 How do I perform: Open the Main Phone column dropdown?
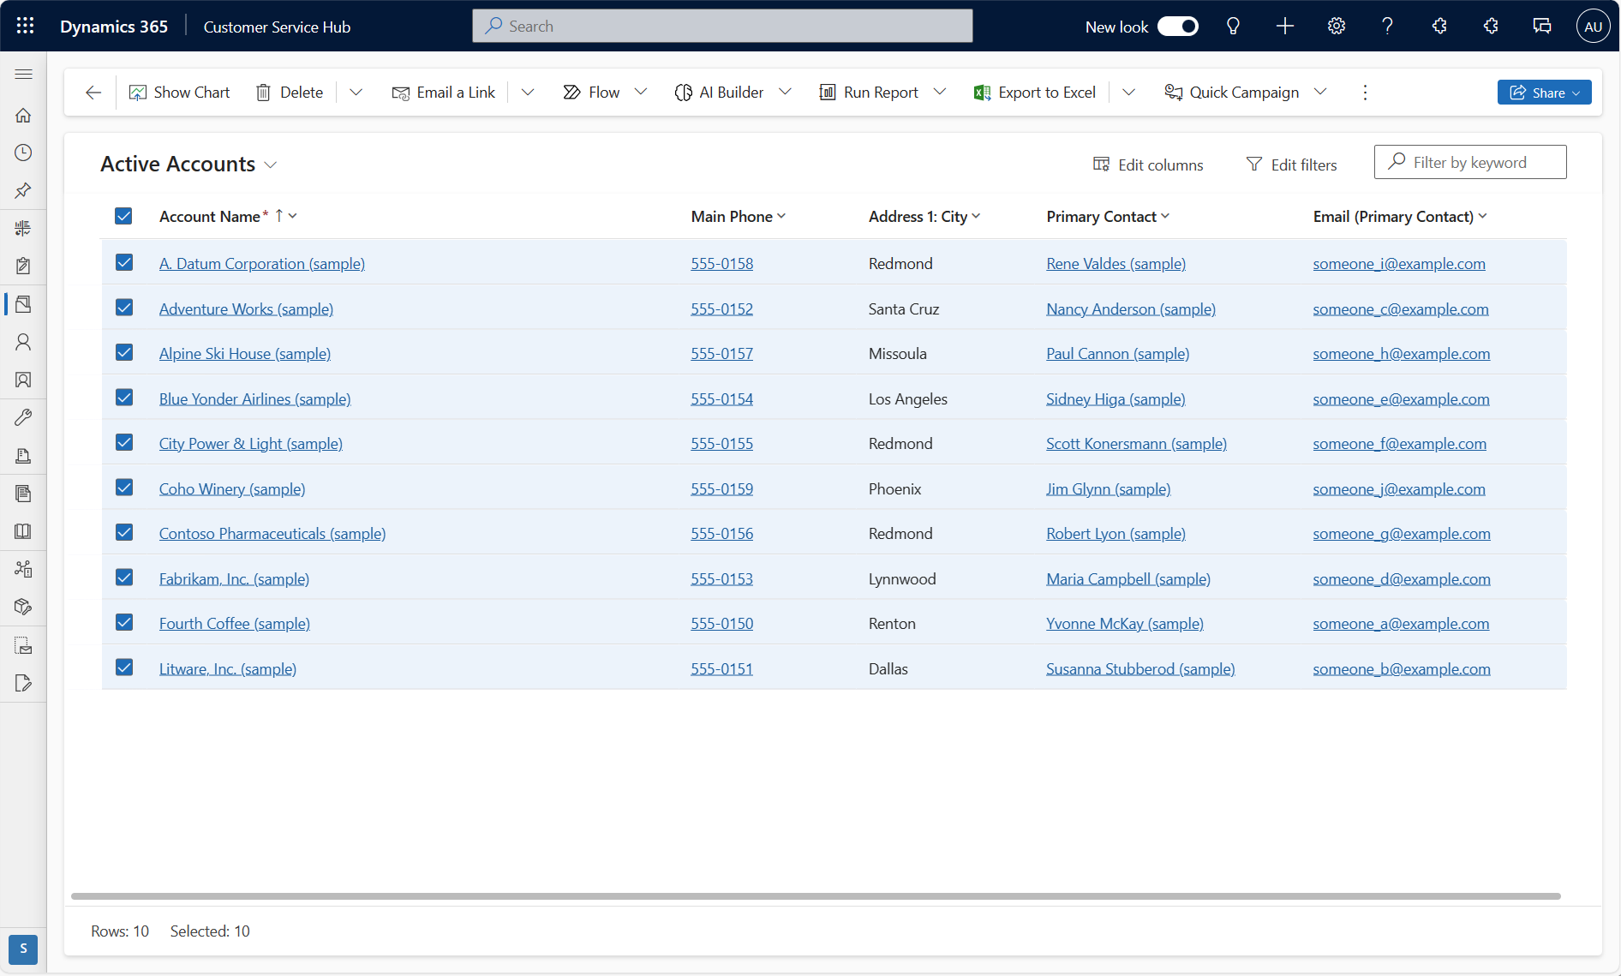[x=781, y=216]
